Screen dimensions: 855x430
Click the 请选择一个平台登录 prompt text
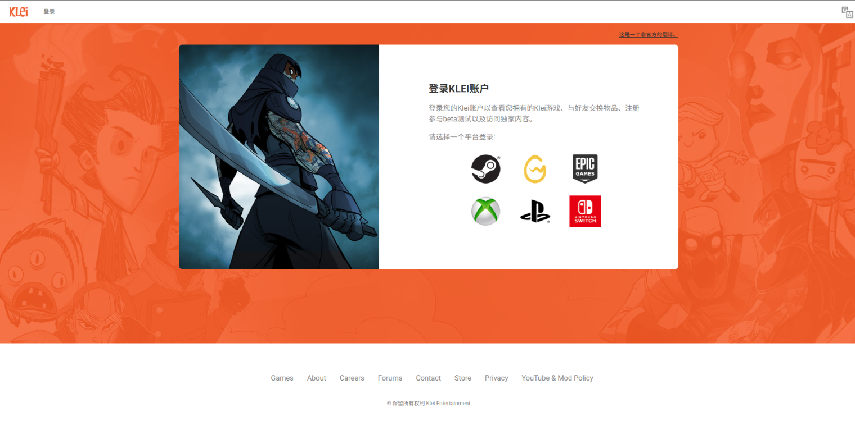coord(462,137)
